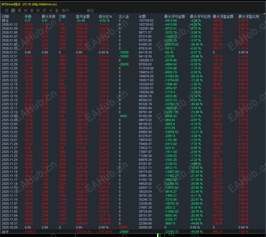Click the 70.95 lots cell

click(x=29, y=184)
